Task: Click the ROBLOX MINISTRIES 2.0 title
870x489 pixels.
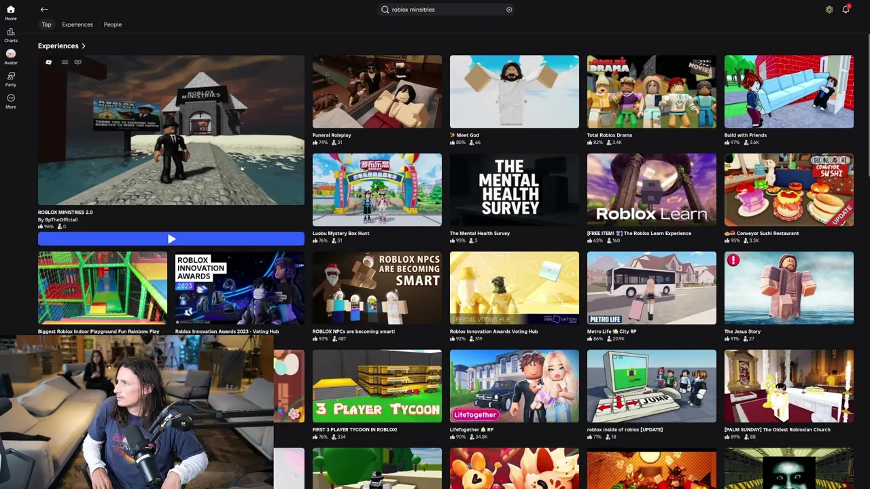Action: 65,213
